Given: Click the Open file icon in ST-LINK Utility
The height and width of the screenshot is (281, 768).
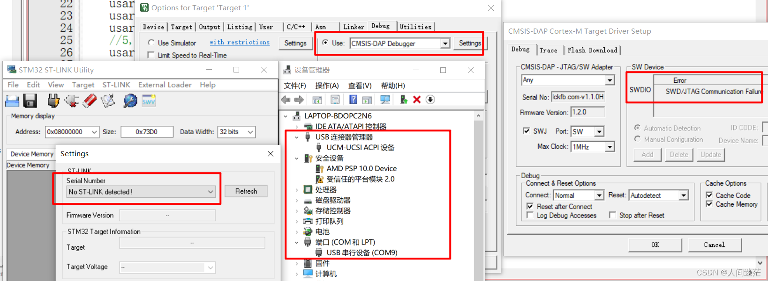Looking at the screenshot, I should pos(12,101).
